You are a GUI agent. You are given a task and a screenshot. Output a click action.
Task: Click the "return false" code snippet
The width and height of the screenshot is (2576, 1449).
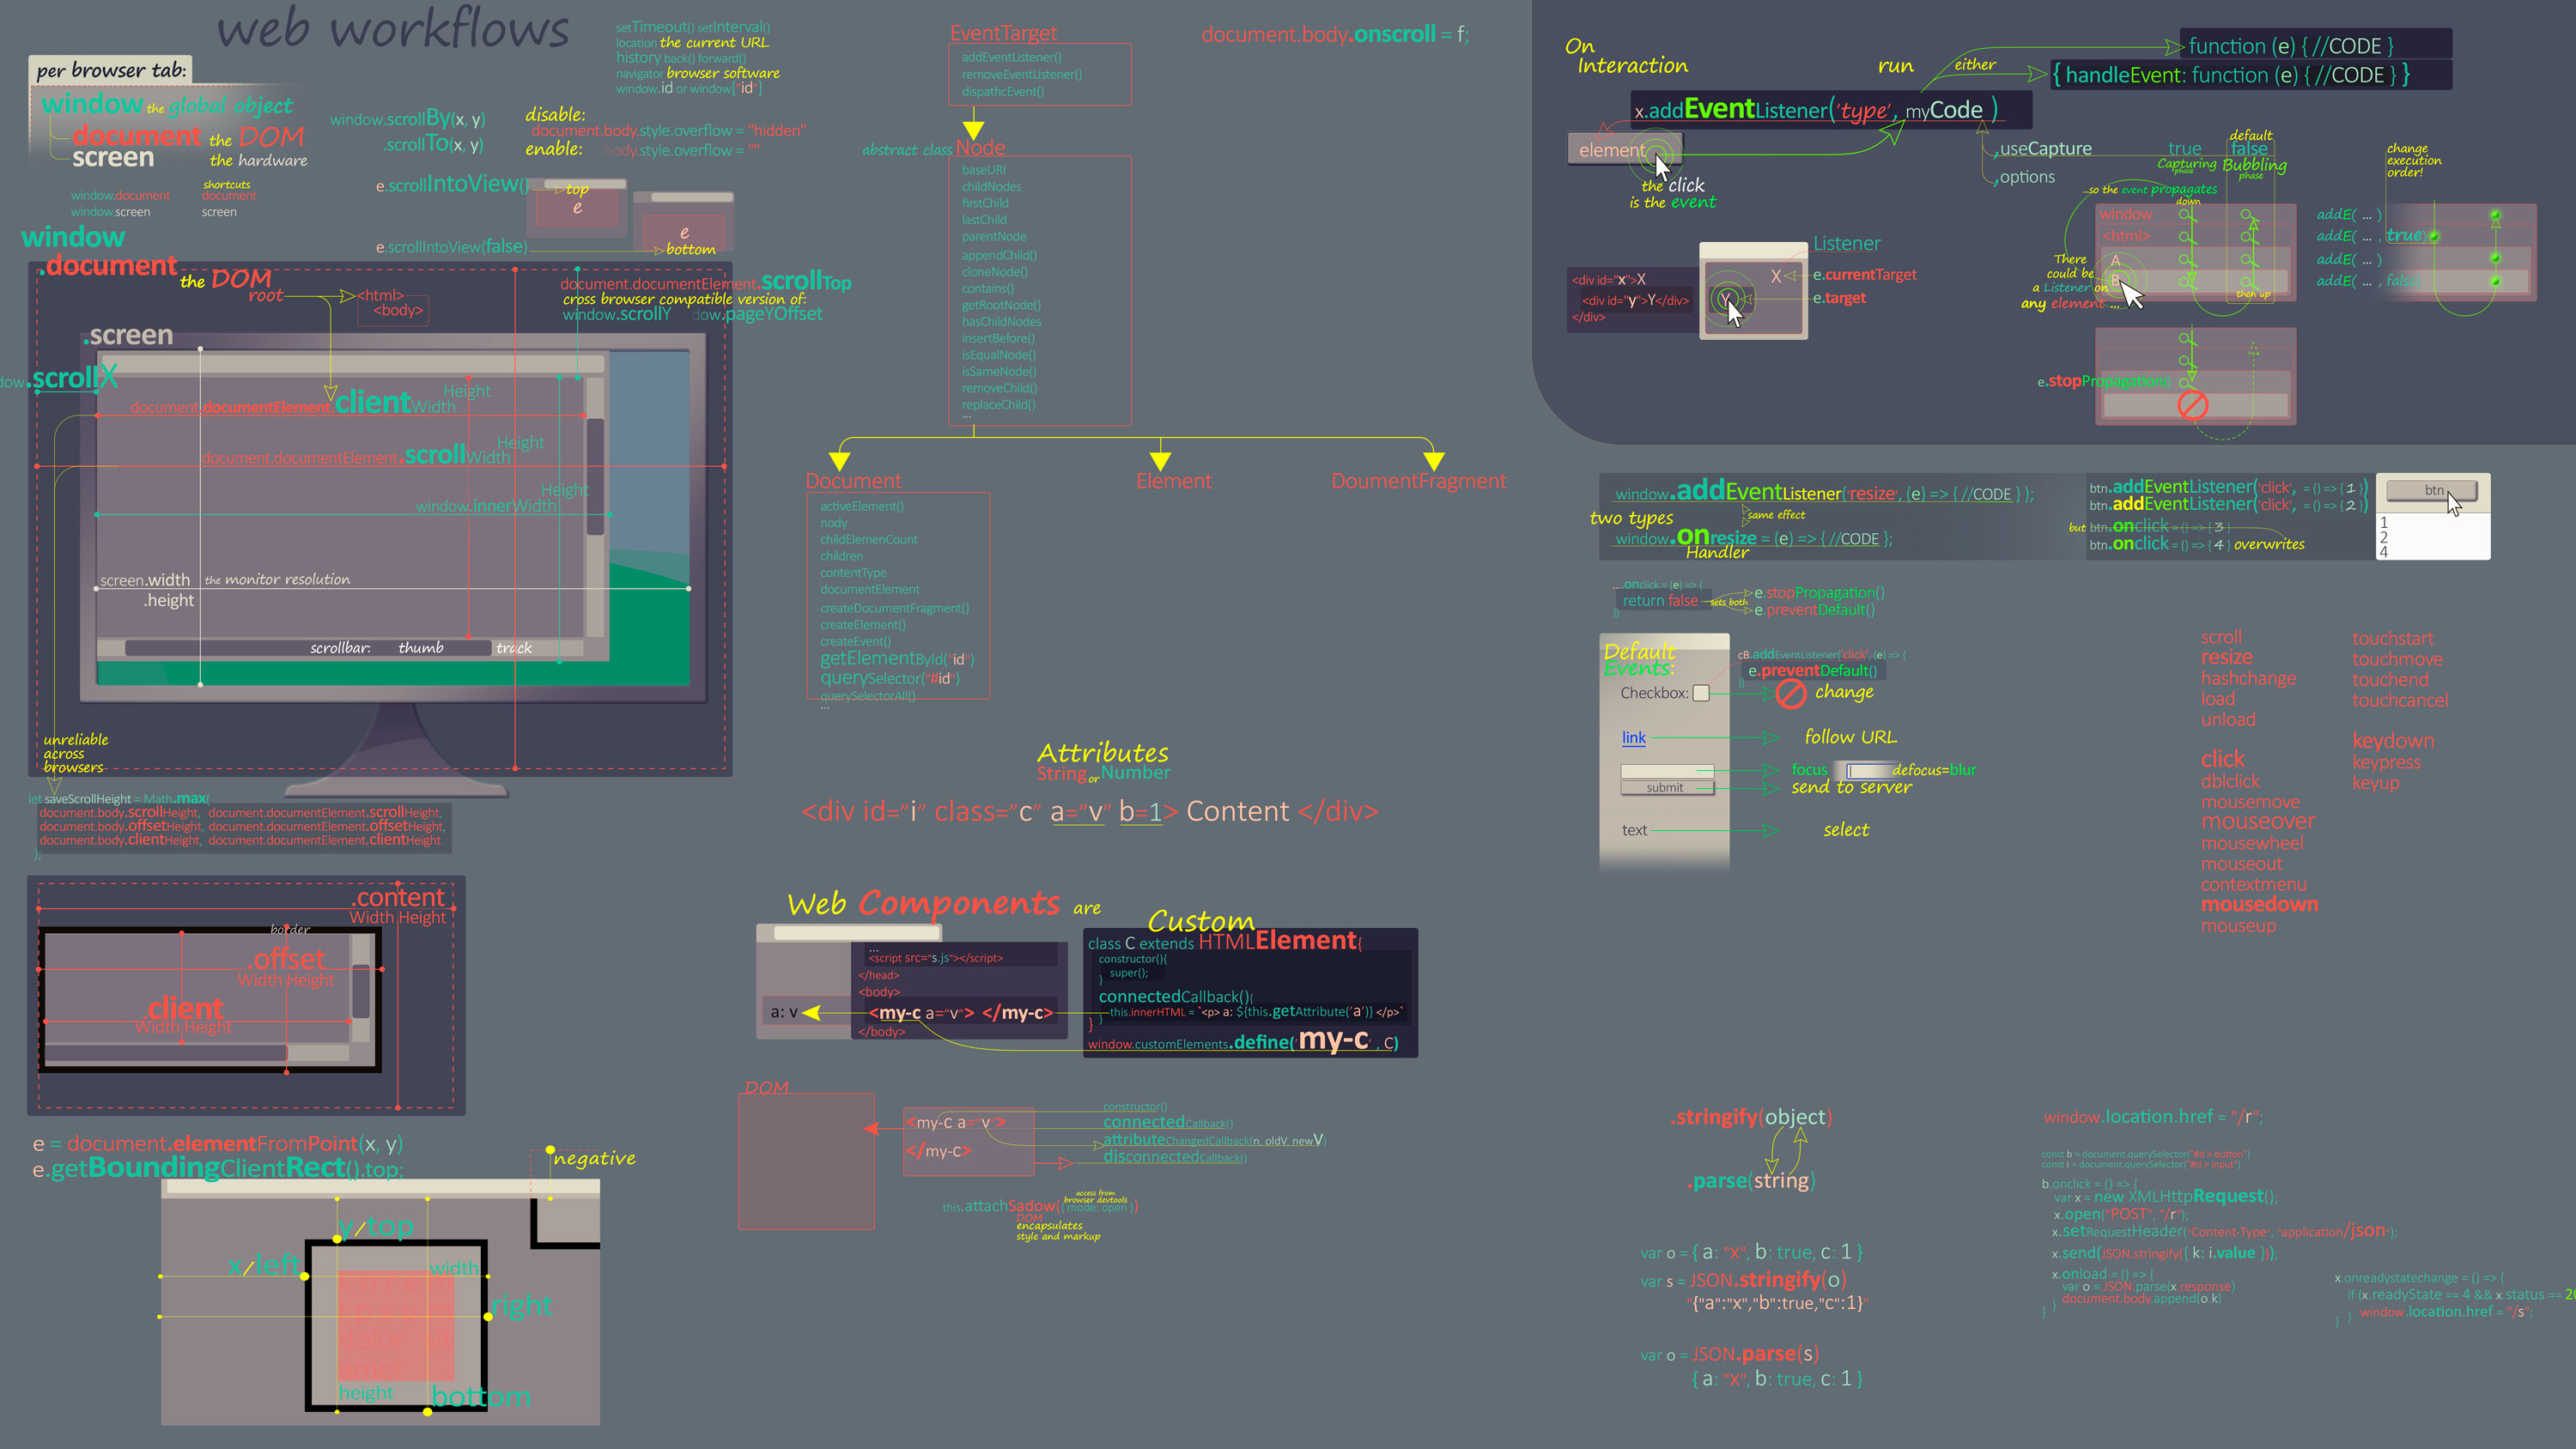1659,601
